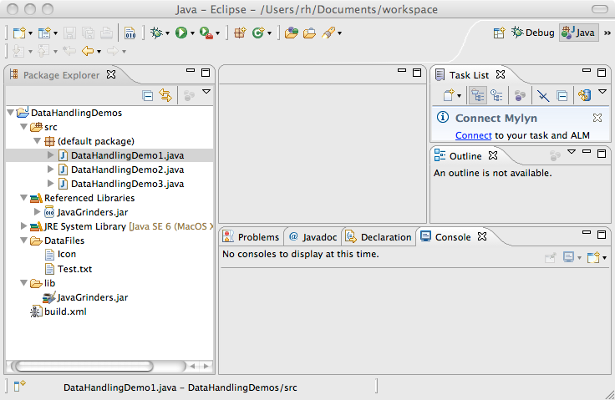Switch to the Javadoc tab

[x=313, y=237]
